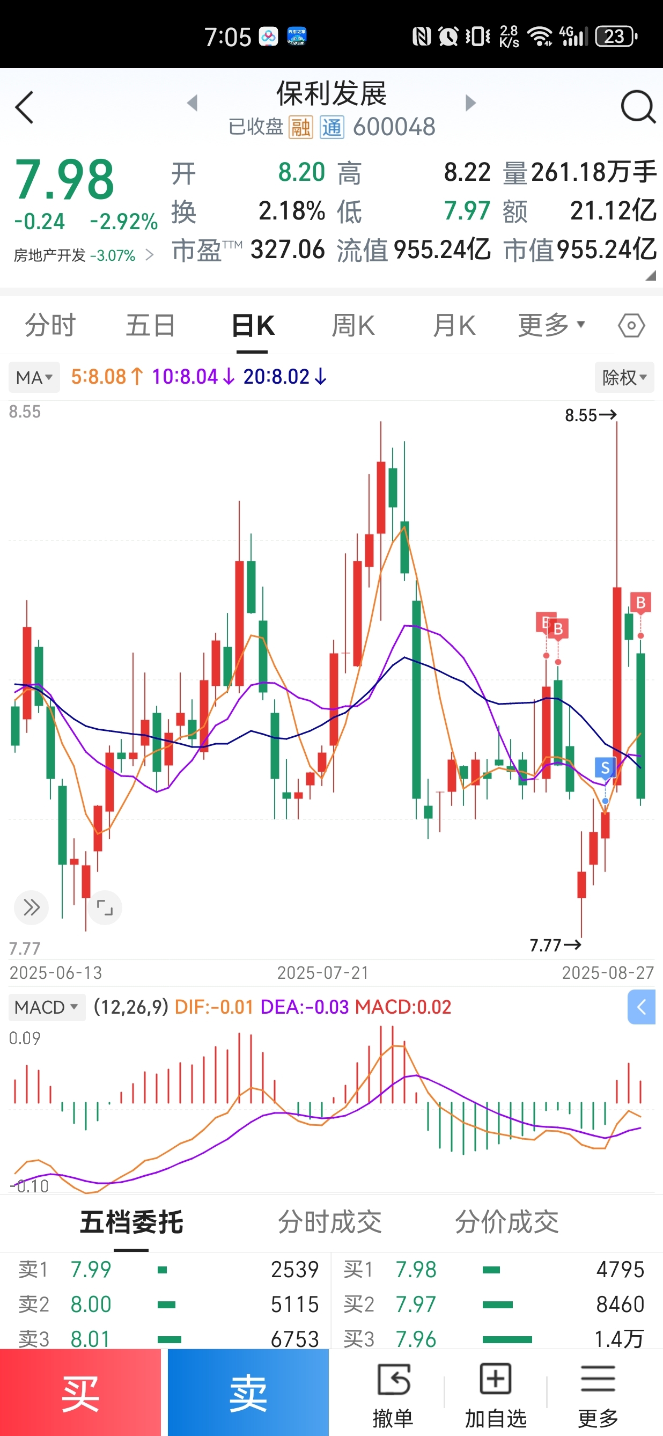Tap the 7.77 low price label
The image size is (663, 1436).
click(556, 945)
